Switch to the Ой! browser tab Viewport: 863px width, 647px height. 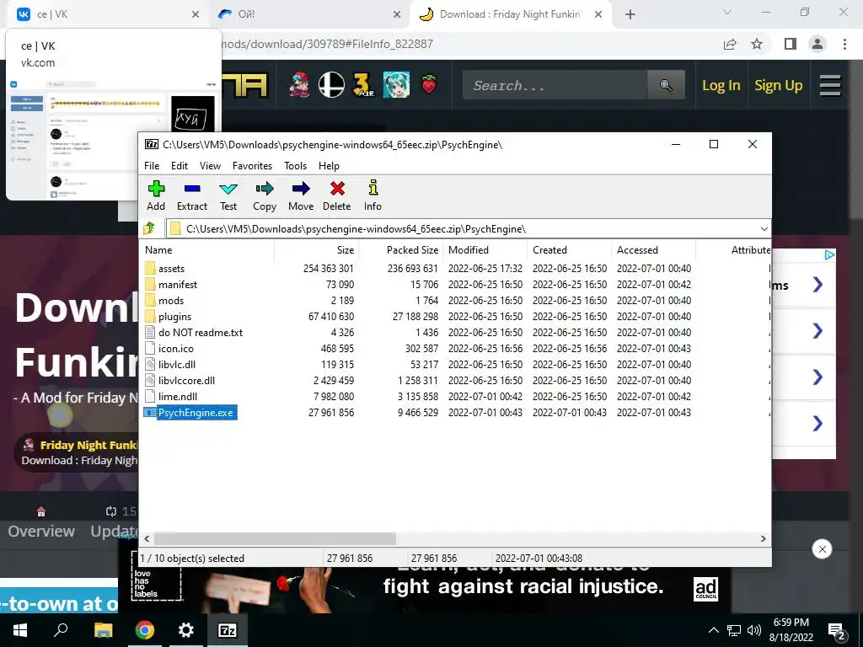pos(308,14)
